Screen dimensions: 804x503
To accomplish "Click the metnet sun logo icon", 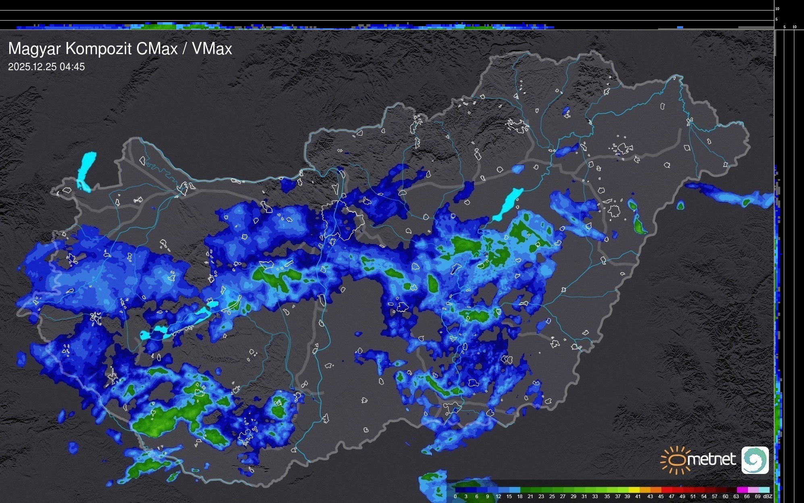I will (x=675, y=460).
